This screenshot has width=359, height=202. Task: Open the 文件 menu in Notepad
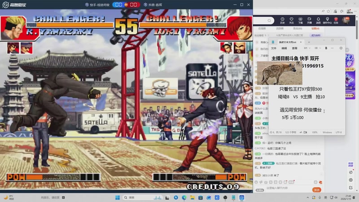[274, 48]
